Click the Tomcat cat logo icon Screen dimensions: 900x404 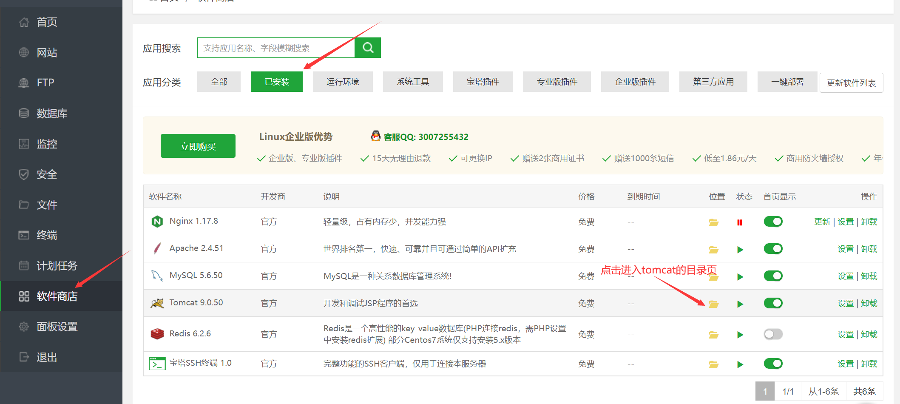[x=157, y=303]
